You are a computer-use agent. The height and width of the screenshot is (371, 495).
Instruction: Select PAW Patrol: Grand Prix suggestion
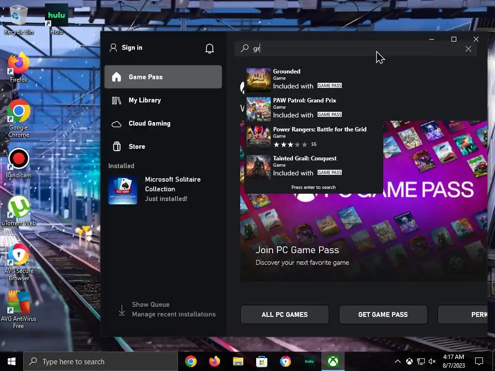coord(313,109)
